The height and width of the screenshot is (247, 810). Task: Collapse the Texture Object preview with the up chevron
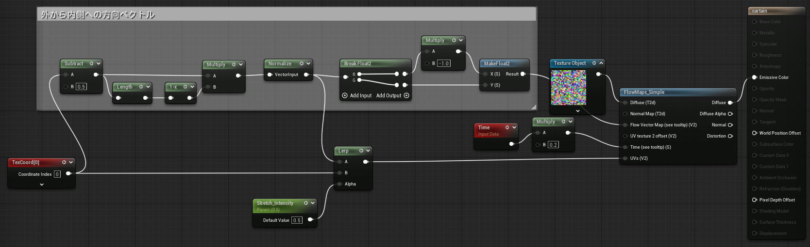(x=601, y=63)
